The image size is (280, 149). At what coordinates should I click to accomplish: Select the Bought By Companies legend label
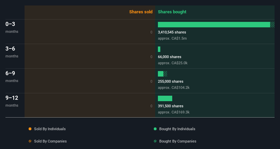(178, 141)
